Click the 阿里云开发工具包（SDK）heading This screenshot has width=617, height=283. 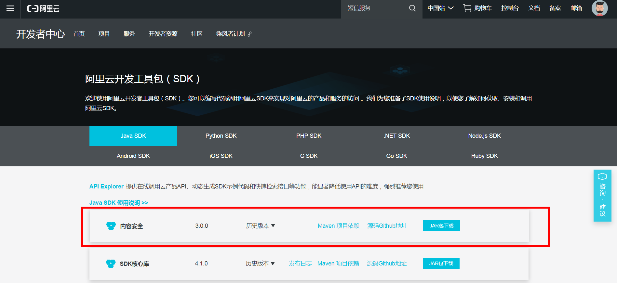(142, 79)
